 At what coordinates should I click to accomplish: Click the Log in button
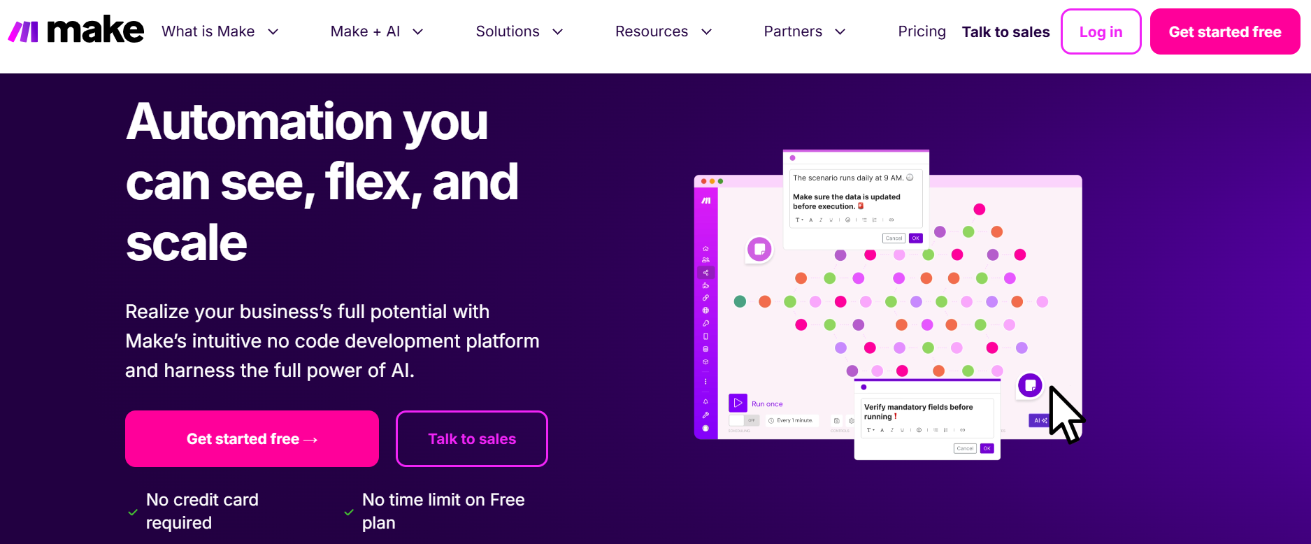pyautogui.click(x=1101, y=31)
